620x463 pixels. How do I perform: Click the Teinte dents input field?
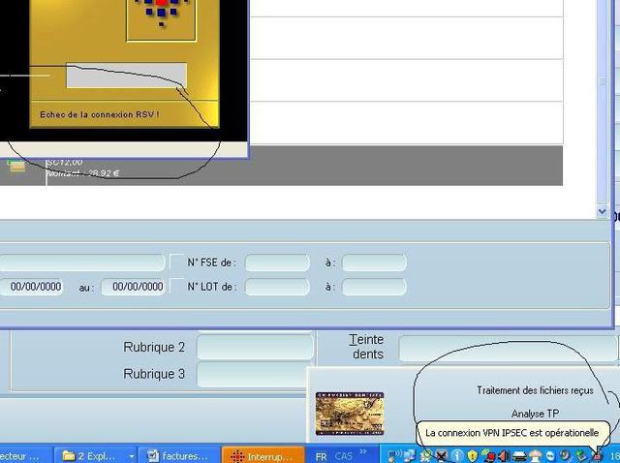[x=507, y=347]
